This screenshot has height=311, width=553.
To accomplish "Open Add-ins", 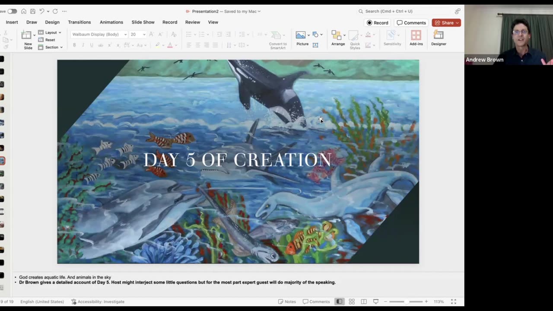I will coord(416,38).
